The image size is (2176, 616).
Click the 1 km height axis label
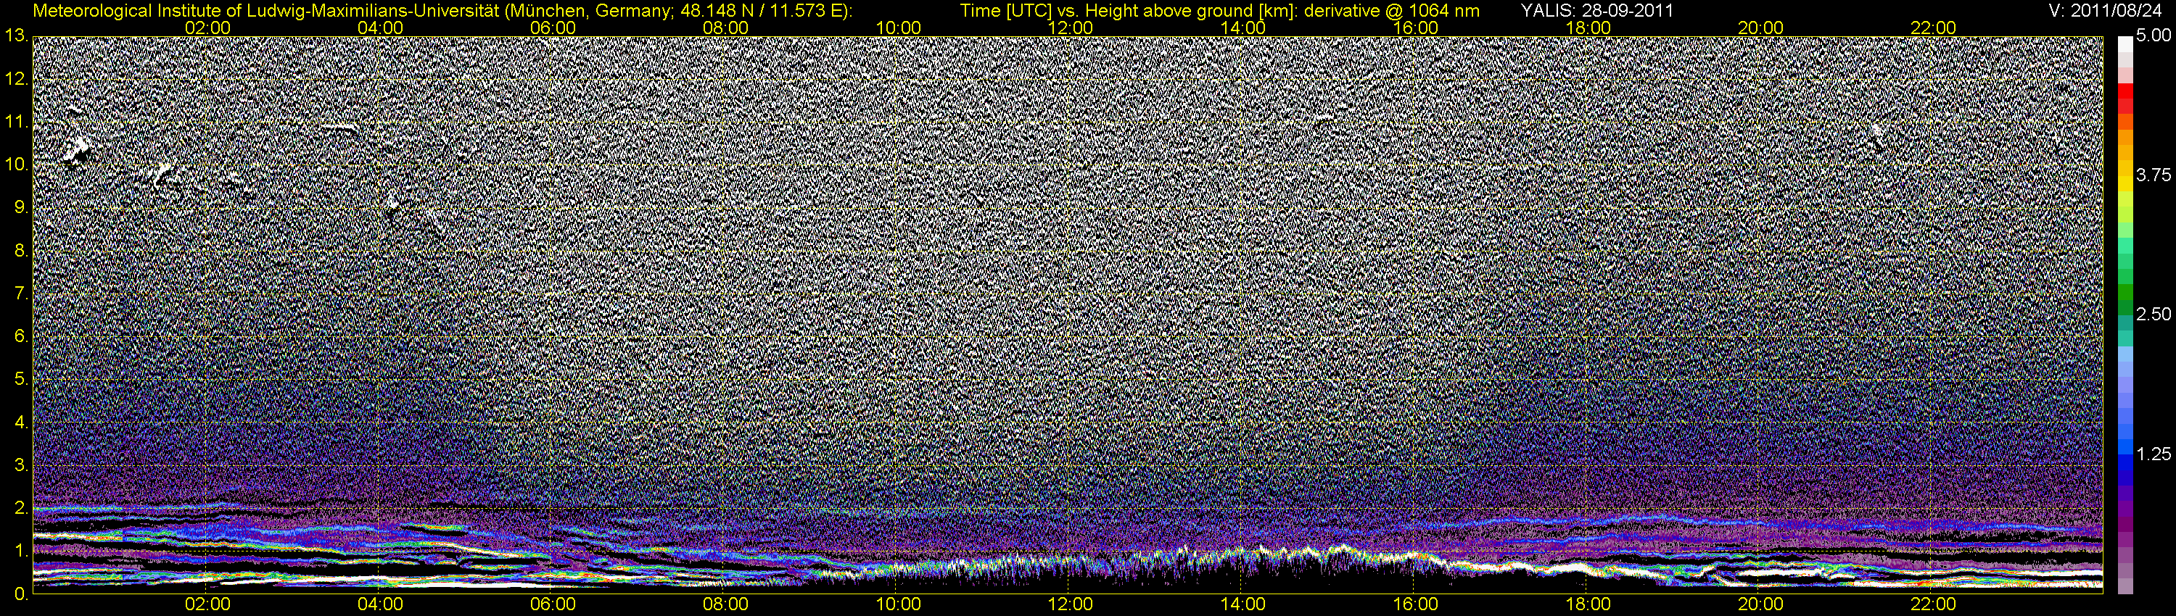[20, 551]
